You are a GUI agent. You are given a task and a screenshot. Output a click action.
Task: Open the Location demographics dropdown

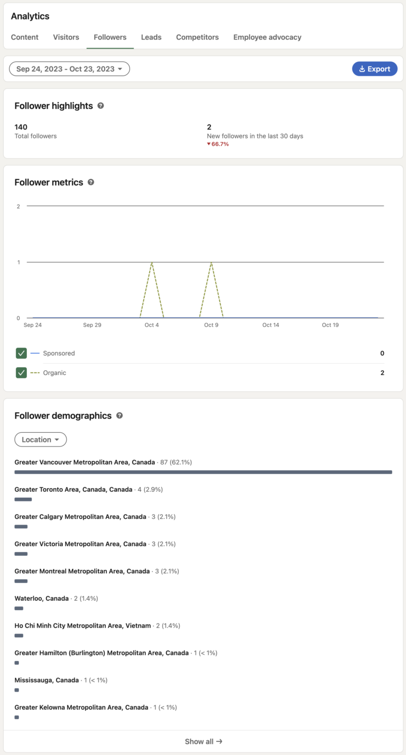tap(41, 439)
